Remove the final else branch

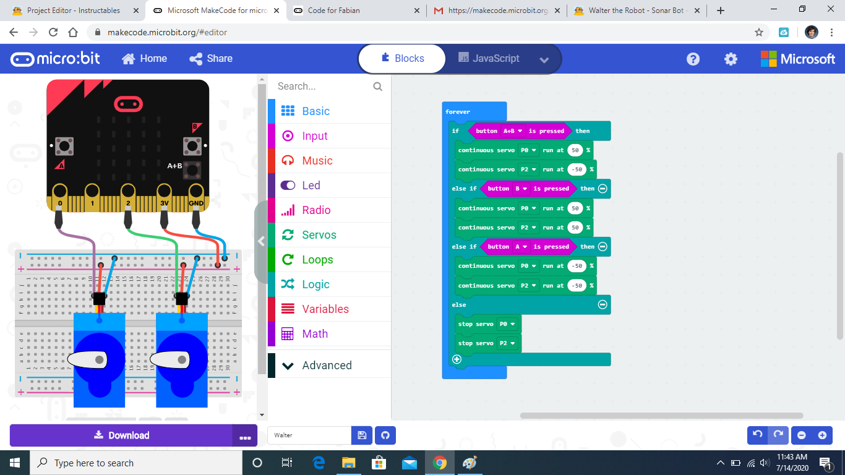[x=603, y=304]
